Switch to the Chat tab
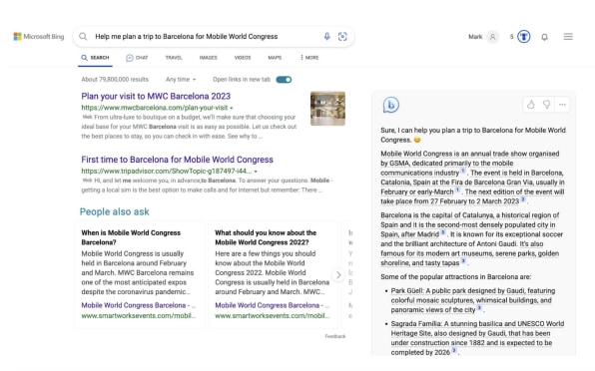The image size is (595, 371). (137, 58)
